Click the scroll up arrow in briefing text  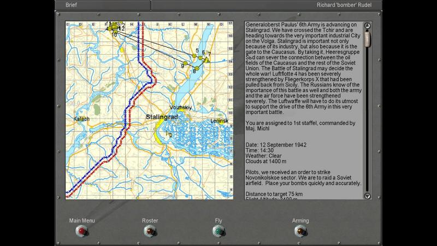[x=367, y=26]
